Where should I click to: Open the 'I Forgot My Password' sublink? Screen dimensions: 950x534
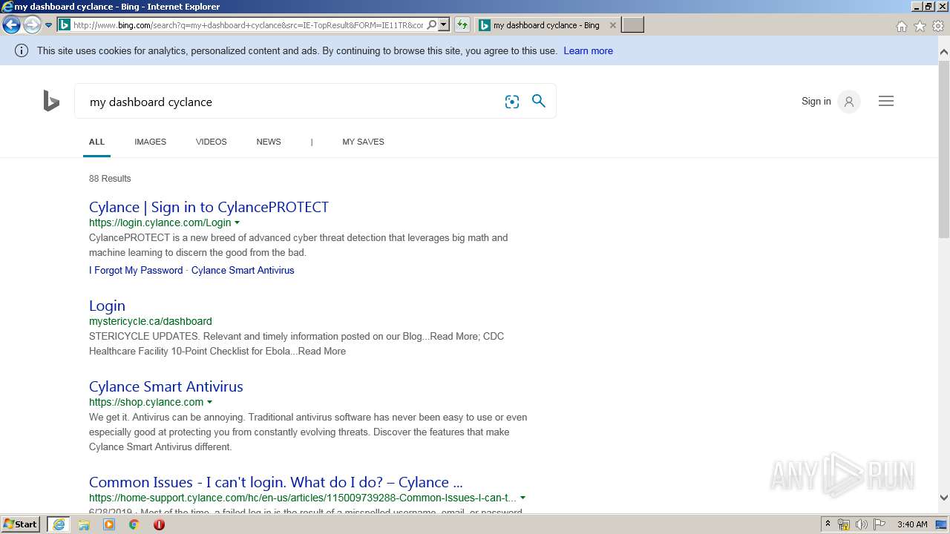136,270
